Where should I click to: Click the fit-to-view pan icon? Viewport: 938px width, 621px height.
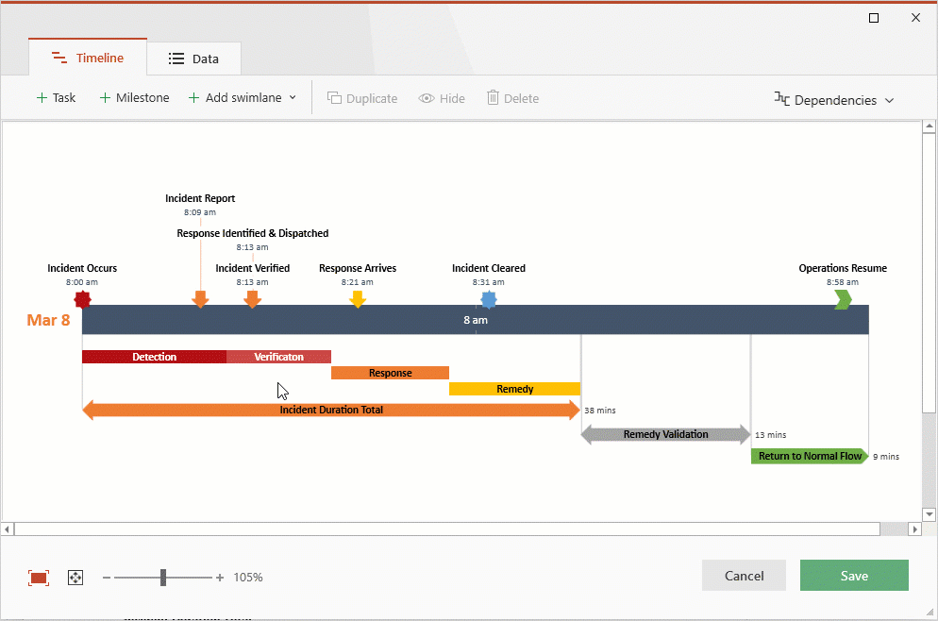75,577
